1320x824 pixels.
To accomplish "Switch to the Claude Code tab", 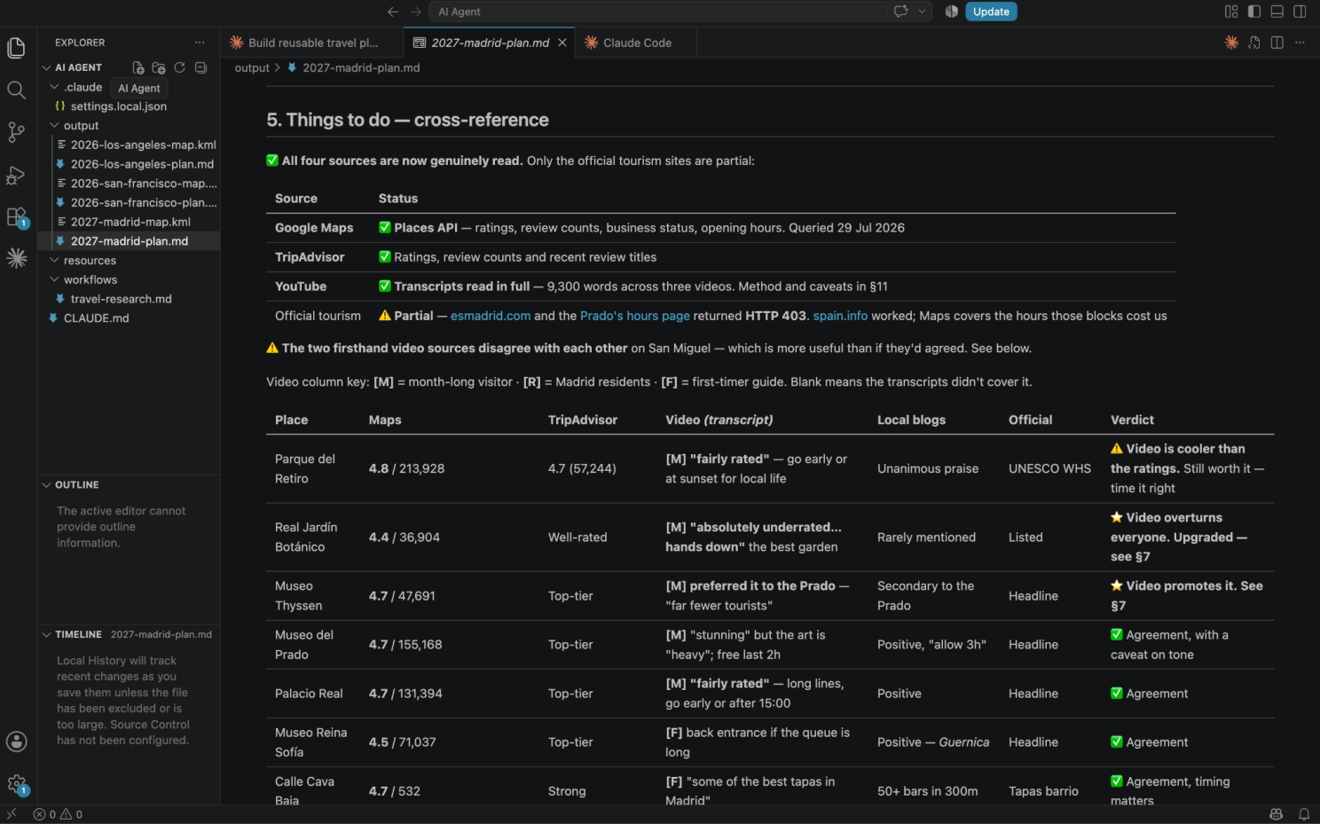I will 636,43.
